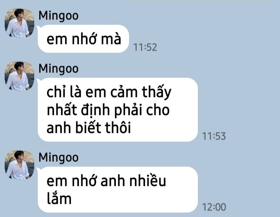Tap the Mingoo name above "em nhớ mà"
Image resolution: width=280 pixels, height=217 pixels.
point(58,16)
